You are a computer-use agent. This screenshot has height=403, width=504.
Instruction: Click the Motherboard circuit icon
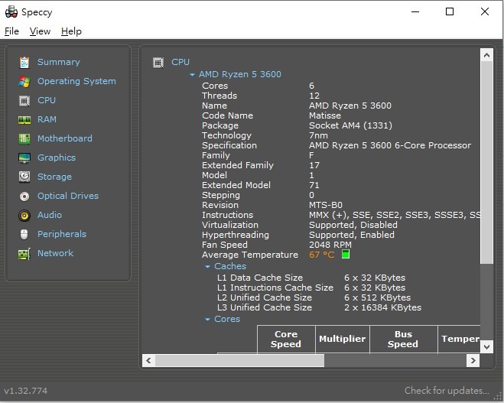[x=24, y=139]
